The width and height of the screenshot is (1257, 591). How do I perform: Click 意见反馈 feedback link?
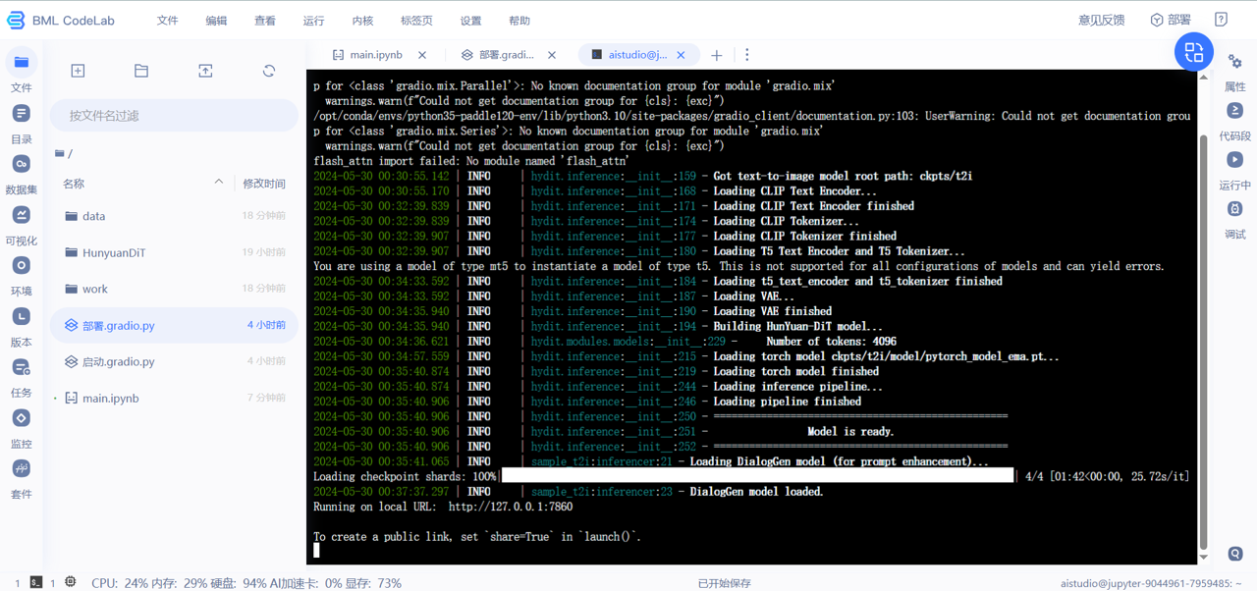[1101, 20]
